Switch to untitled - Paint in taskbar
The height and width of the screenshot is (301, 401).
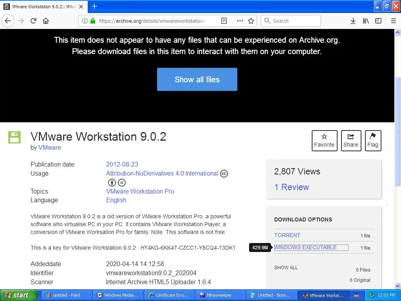click(66, 295)
